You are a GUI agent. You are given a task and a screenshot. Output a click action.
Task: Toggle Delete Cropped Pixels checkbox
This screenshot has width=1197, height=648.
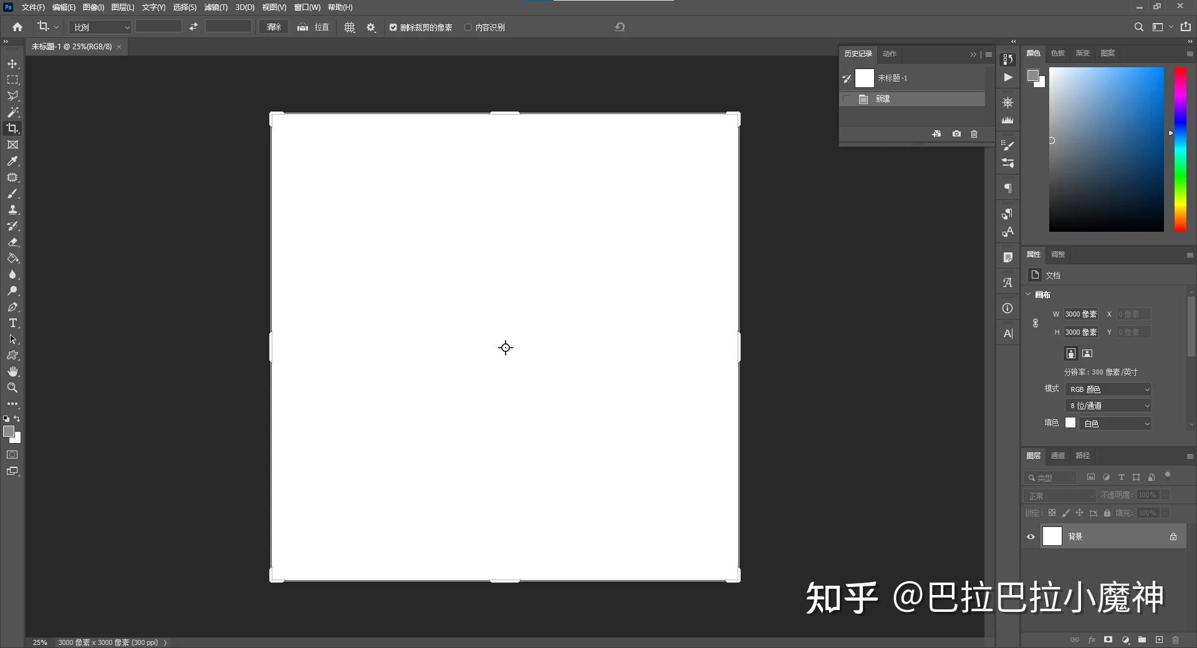point(393,27)
